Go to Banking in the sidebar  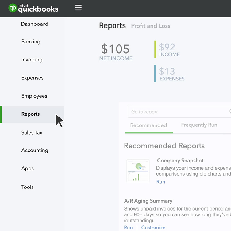tap(31, 42)
